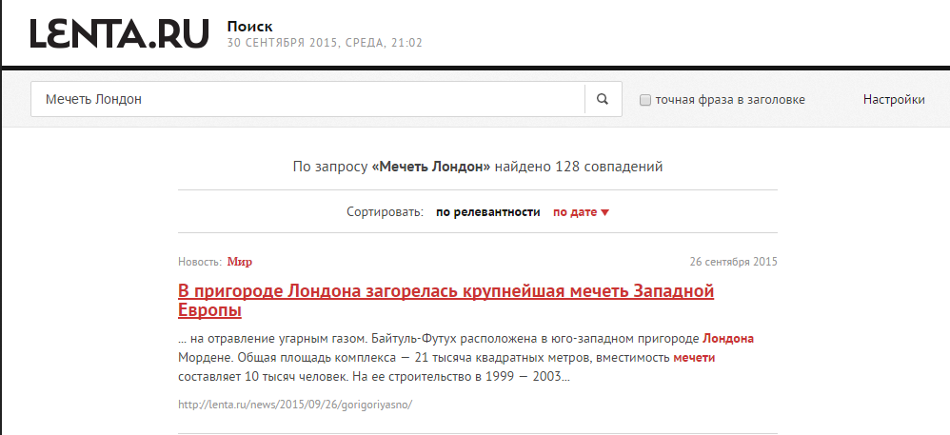Open the Настройки search settings
Screen dimensions: 950x435
893,99
